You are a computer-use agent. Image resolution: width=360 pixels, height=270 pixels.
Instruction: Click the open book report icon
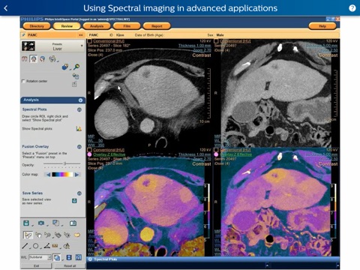73,223
